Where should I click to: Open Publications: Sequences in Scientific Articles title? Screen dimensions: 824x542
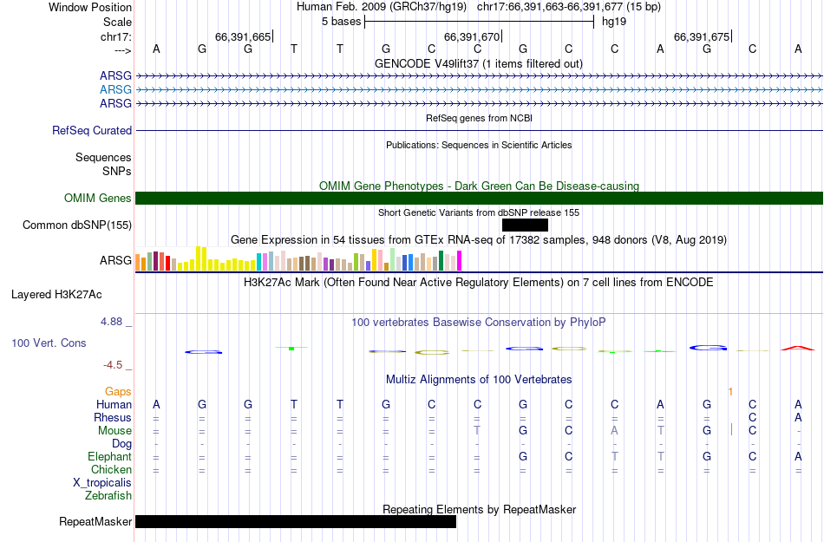479,145
